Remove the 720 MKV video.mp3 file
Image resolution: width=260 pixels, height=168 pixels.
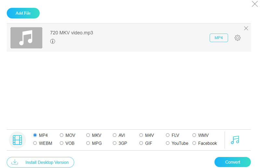pyautogui.click(x=246, y=28)
